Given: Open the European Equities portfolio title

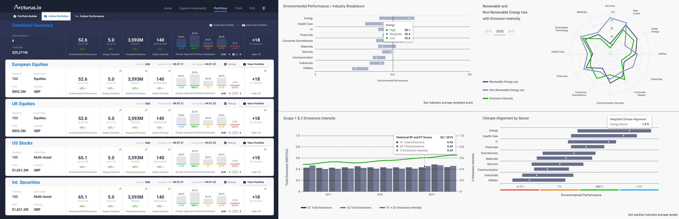Looking at the screenshot, I should pos(30,65).
